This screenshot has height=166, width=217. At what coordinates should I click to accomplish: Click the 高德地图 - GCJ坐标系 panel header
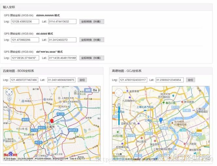point(161,71)
